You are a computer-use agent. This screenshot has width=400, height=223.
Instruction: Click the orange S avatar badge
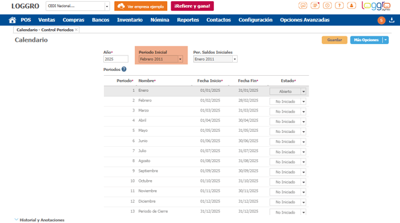click(381, 20)
